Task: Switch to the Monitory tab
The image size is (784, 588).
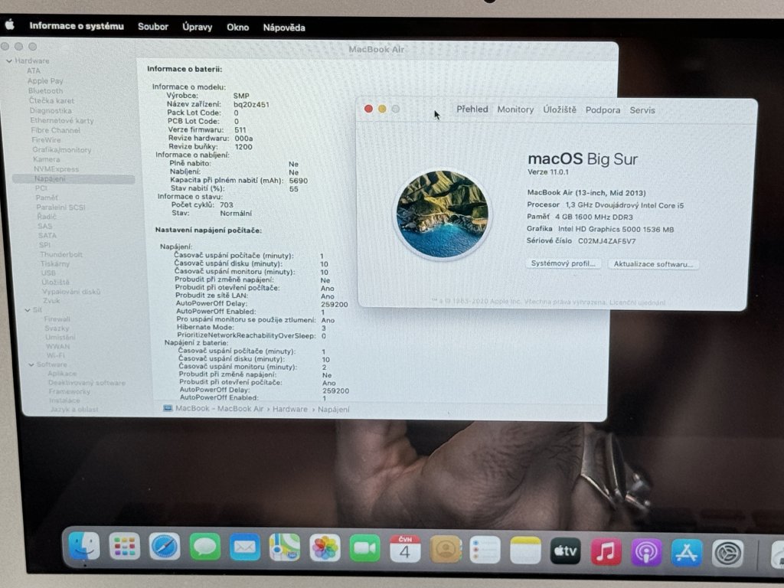Action: [515, 109]
